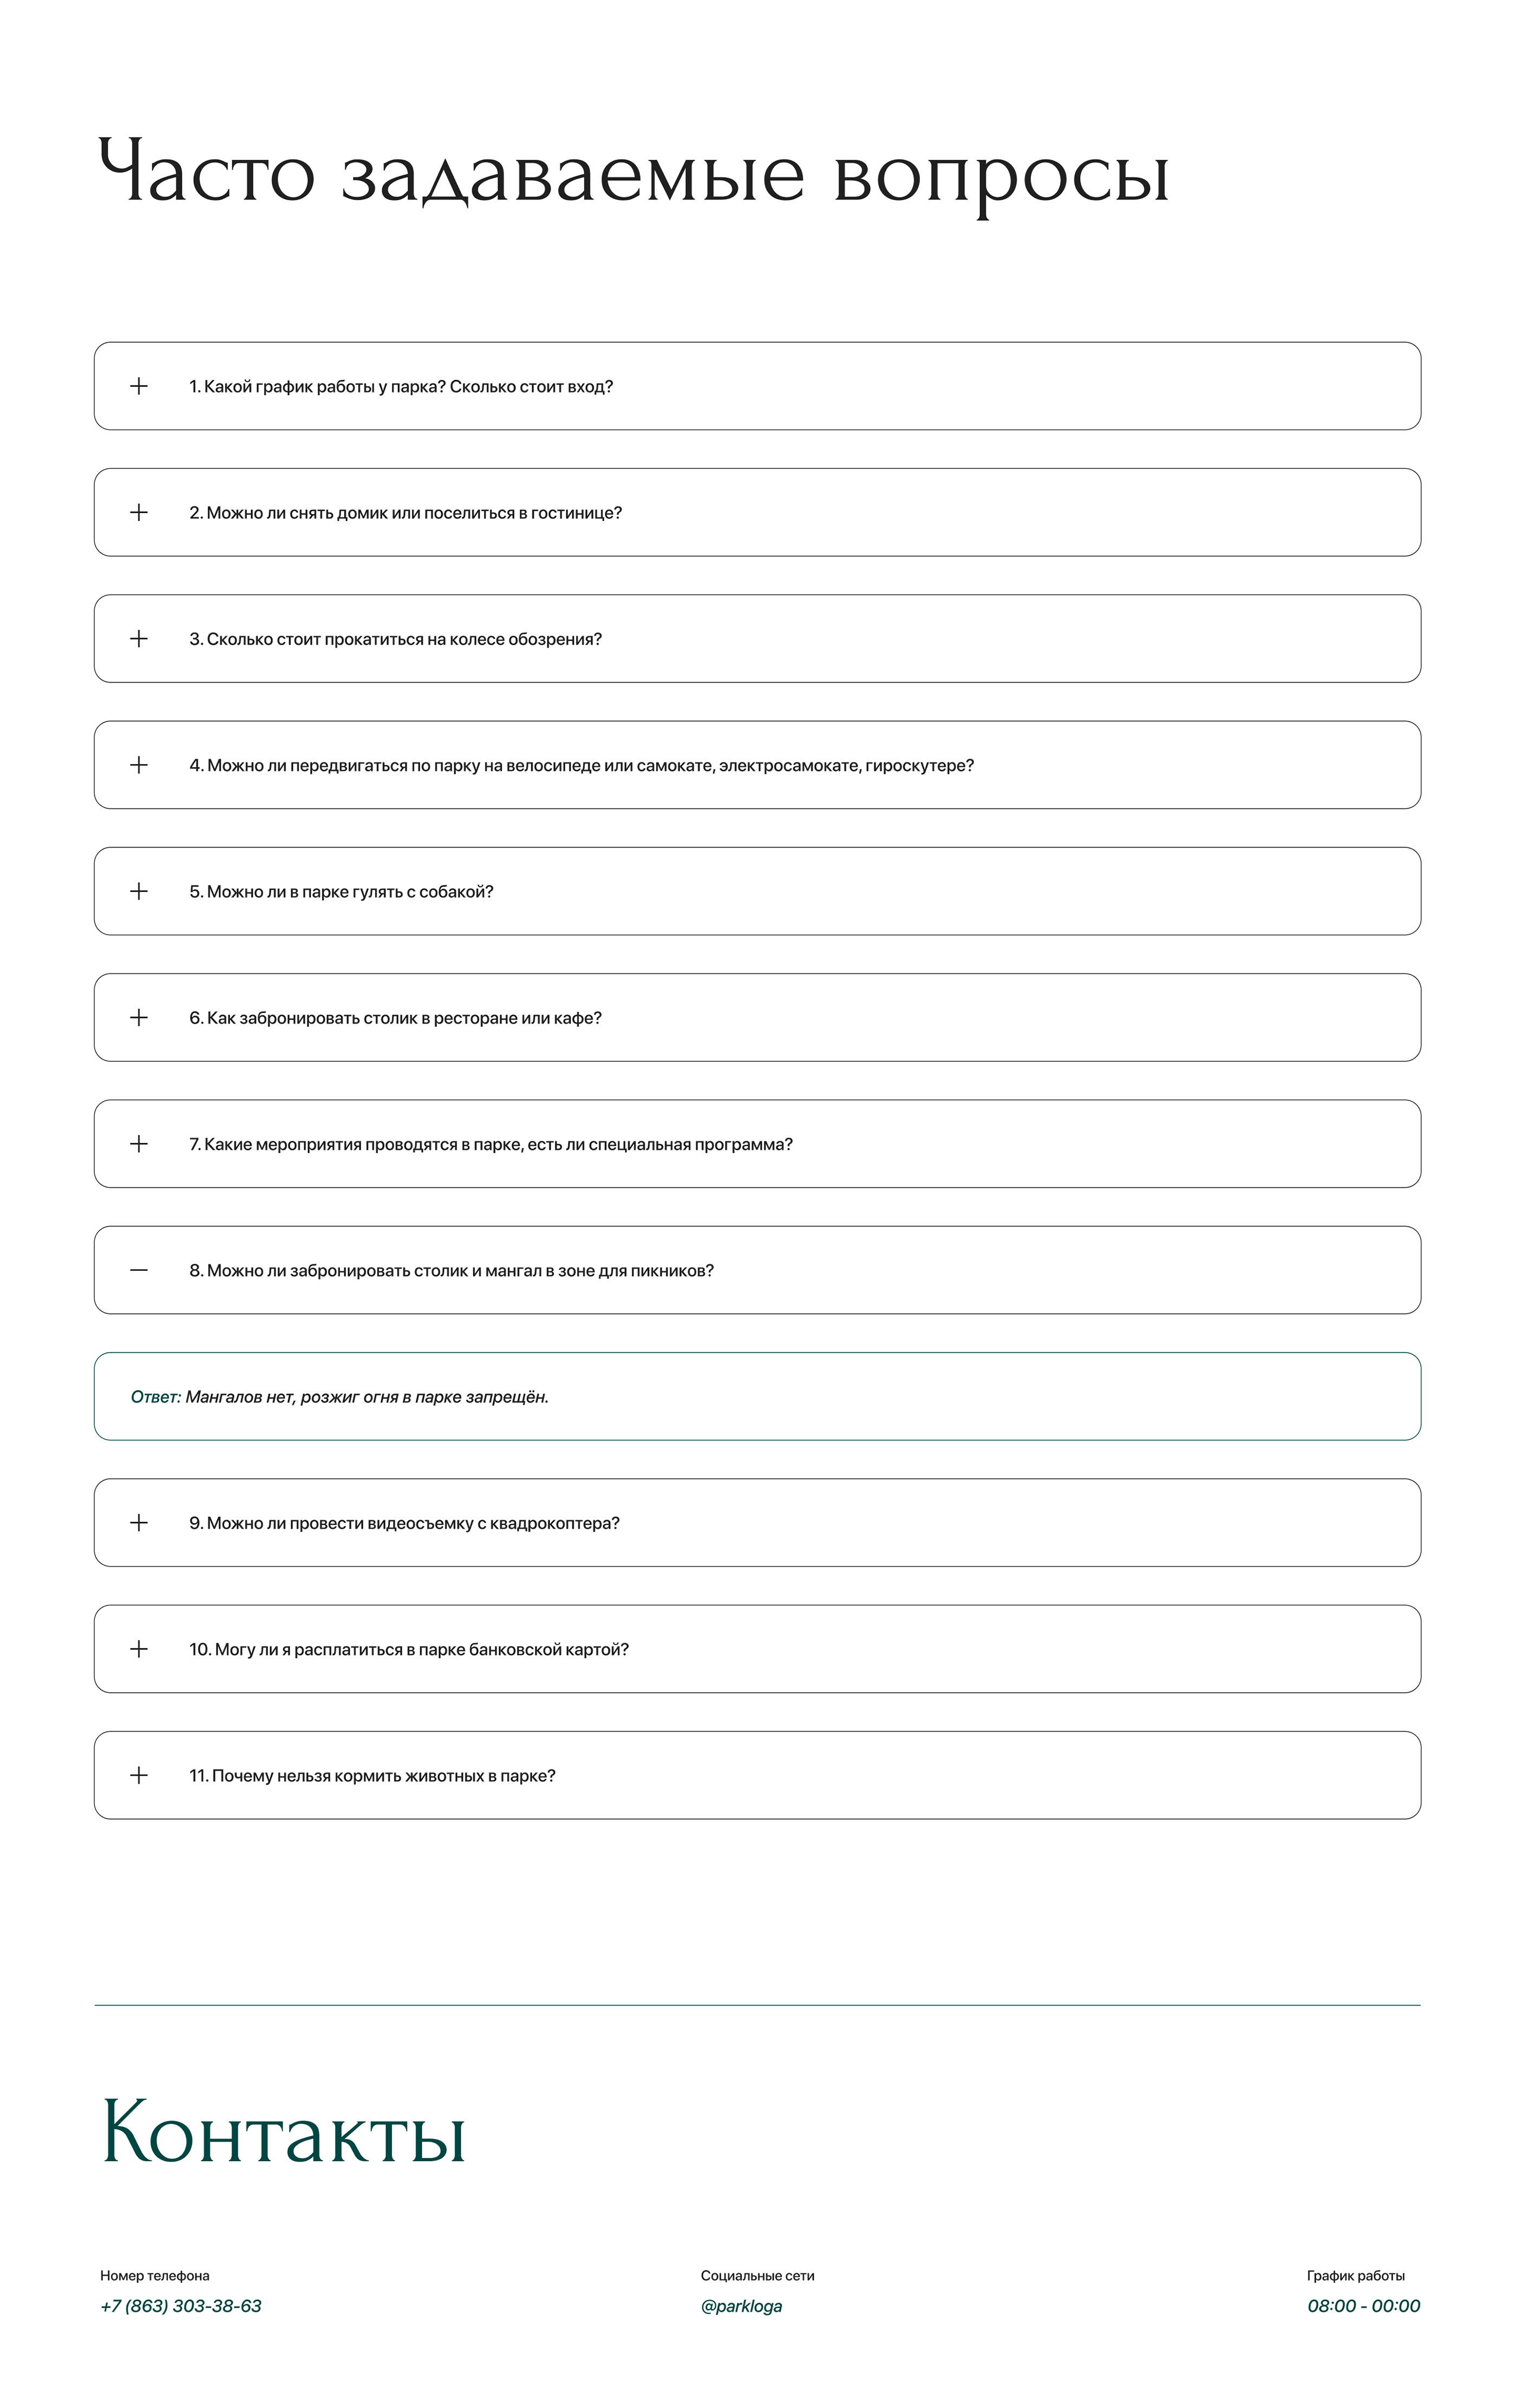Open question 11 about feeding animals plus icon
The width and height of the screenshot is (1516, 2408).
(x=139, y=1775)
